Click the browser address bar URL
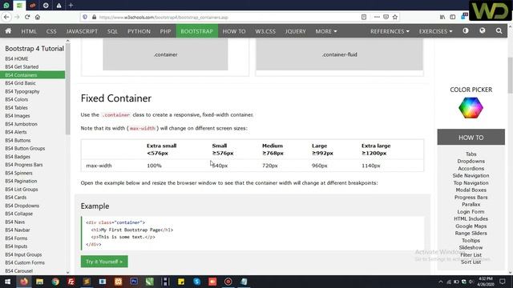Image resolution: width=513 pixels, height=288 pixels. pos(164,18)
